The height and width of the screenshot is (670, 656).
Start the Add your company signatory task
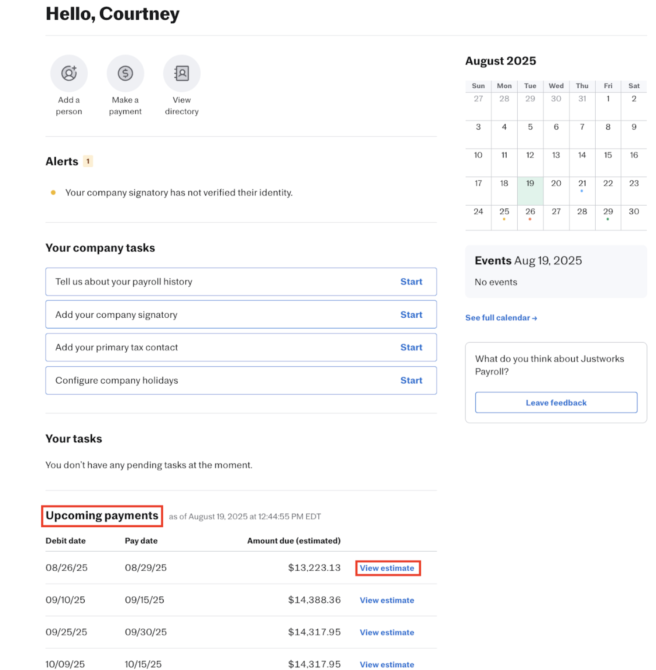[x=411, y=315]
